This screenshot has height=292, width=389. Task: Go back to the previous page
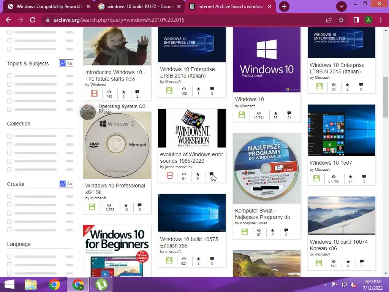coord(8,20)
